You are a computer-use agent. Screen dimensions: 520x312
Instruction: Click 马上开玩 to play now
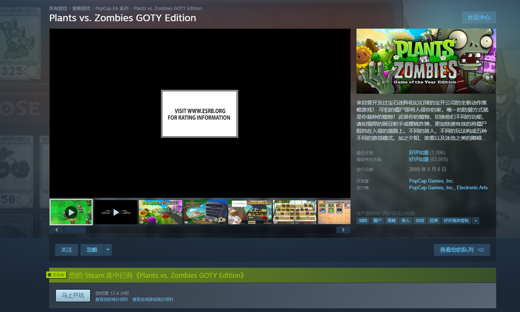click(x=73, y=296)
